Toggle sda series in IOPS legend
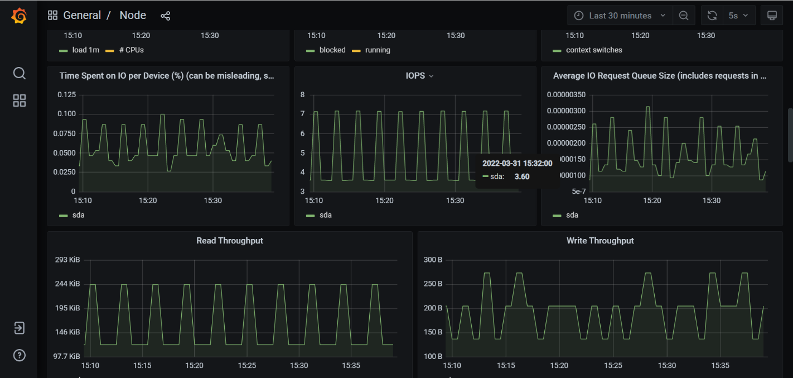 tap(325, 215)
